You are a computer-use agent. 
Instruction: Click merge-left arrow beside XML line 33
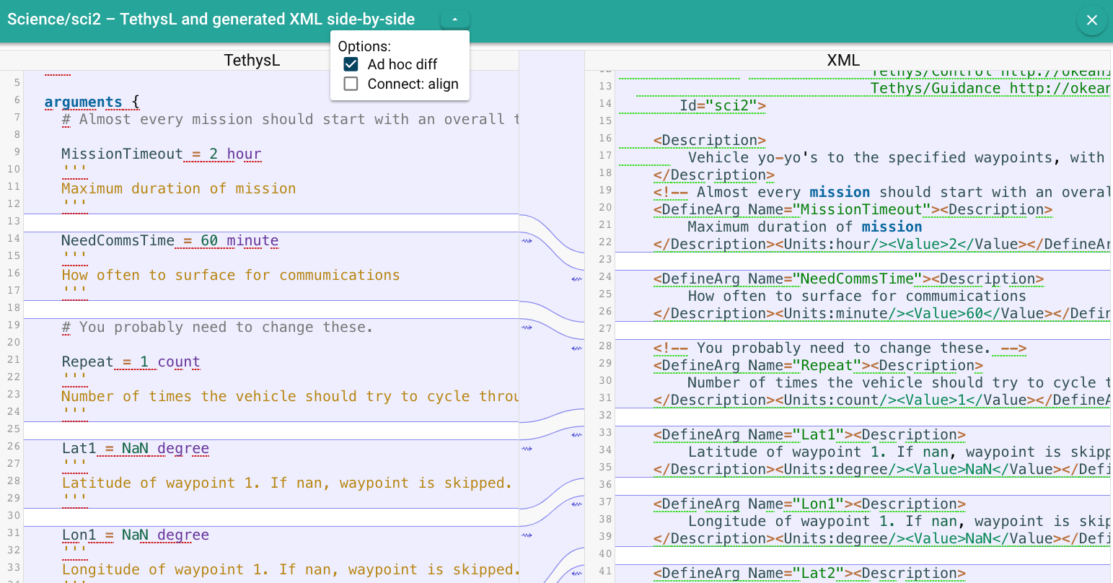pyautogui.click(x=576, y=435)
